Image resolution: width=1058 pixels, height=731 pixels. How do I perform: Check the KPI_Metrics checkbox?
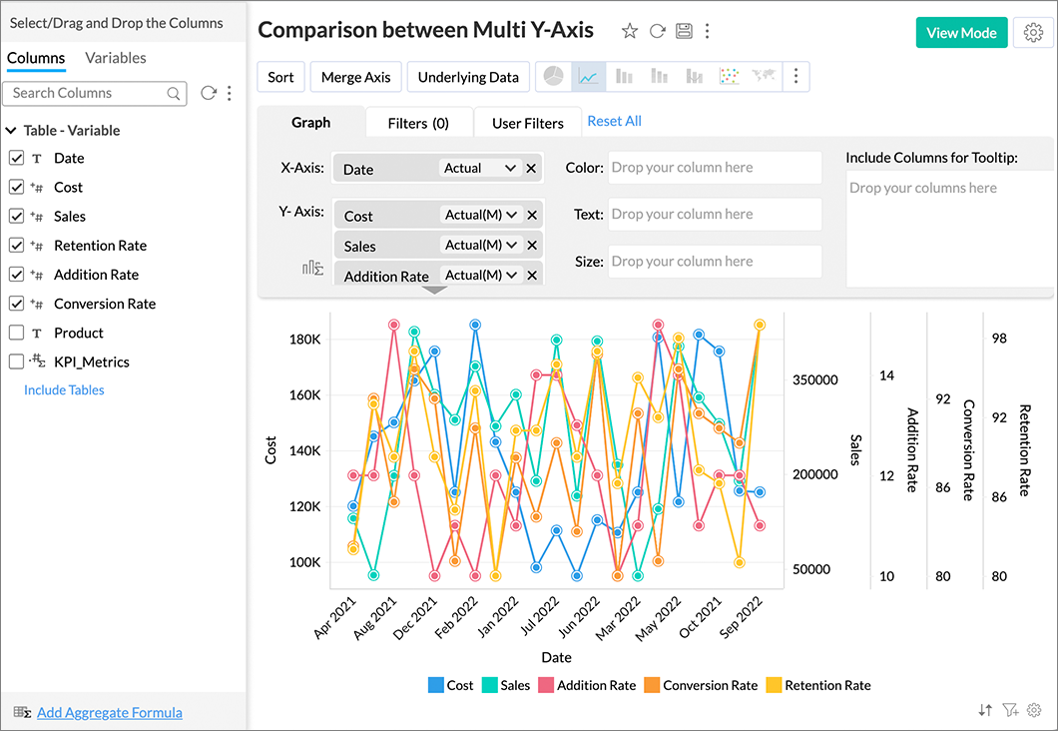coord(16,362)
